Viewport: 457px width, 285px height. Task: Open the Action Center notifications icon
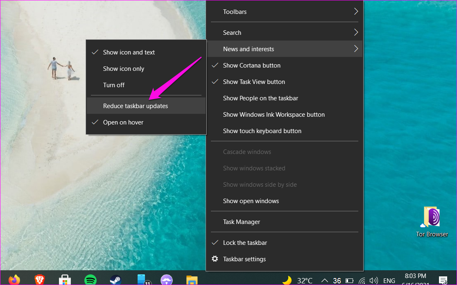[x=443, y=280]
